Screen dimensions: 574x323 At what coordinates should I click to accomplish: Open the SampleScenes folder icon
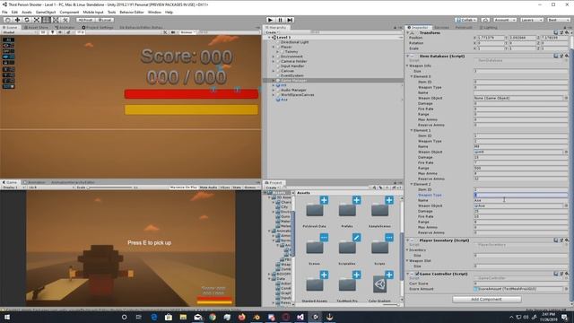tap(379, 210)
